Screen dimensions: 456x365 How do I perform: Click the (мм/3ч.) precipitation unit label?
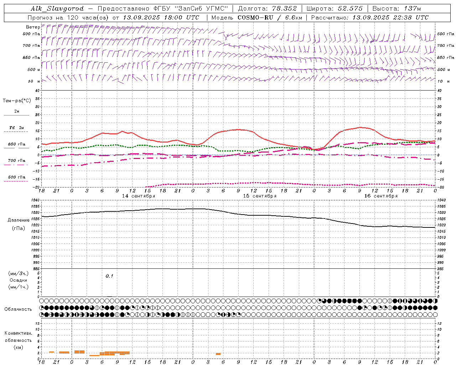pyautogui.click(x=19, y=274)
